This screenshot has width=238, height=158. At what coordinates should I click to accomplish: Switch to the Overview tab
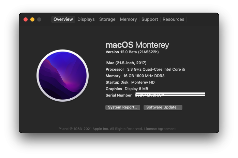[63, 19]
